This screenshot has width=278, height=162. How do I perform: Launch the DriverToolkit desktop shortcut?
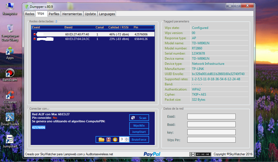pos(10,120)
